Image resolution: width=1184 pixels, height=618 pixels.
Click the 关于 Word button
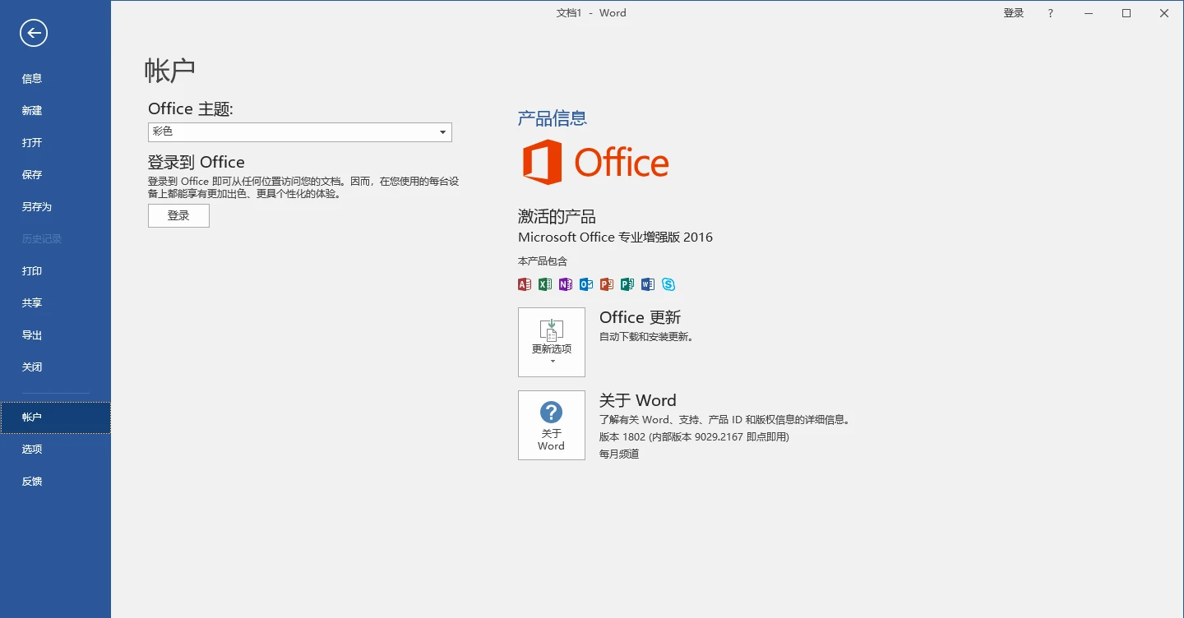pos(552,425)
